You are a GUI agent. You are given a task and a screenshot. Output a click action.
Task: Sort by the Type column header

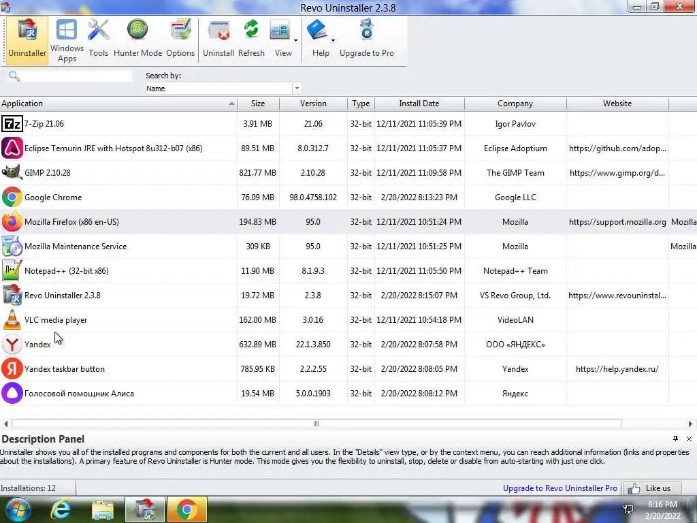361,104
